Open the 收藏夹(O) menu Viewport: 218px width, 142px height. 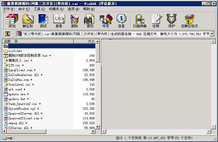click(x=56, y=9)
